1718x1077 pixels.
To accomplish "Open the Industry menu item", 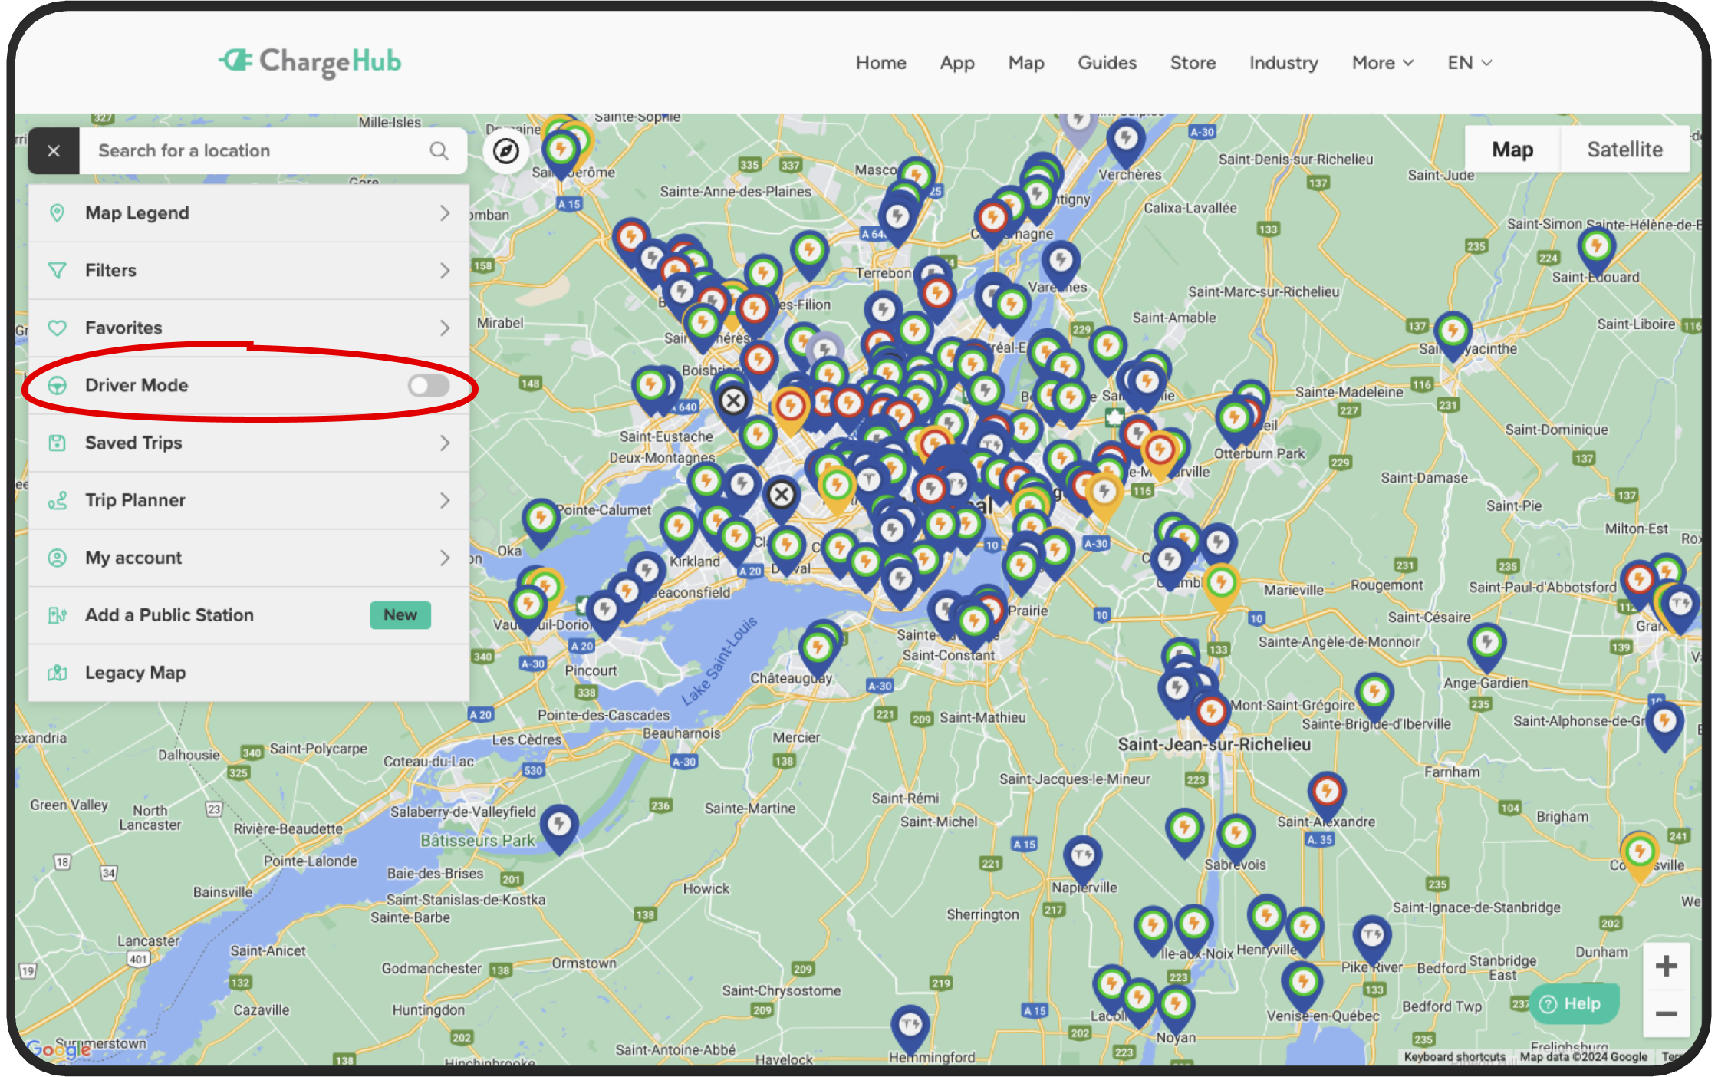I will coord(1283,63).
